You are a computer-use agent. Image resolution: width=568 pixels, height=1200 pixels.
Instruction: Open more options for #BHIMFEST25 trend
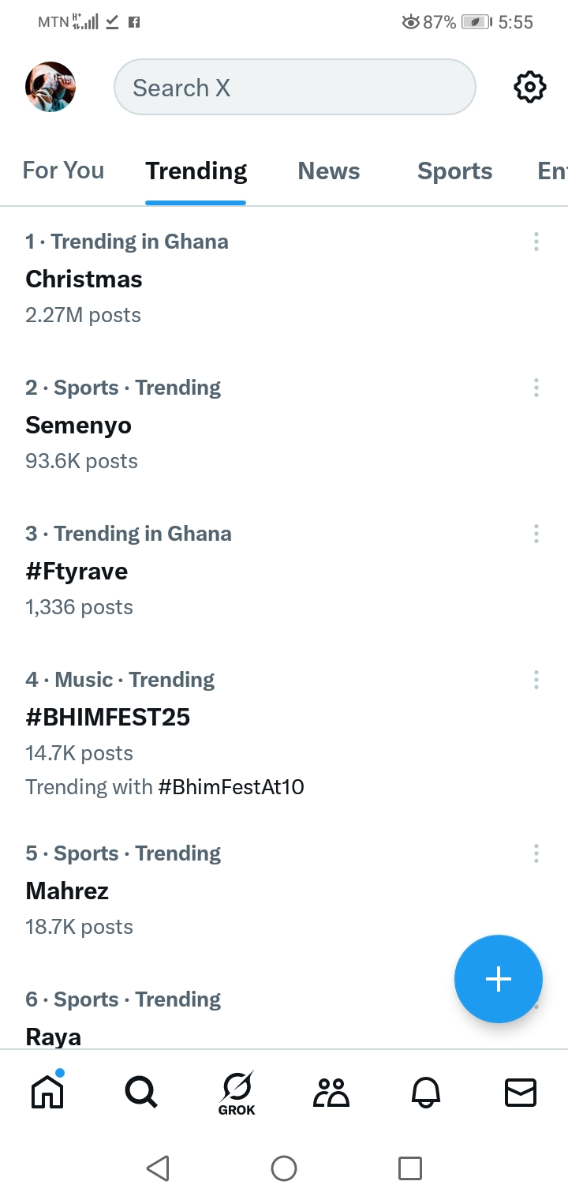(536, 680)
